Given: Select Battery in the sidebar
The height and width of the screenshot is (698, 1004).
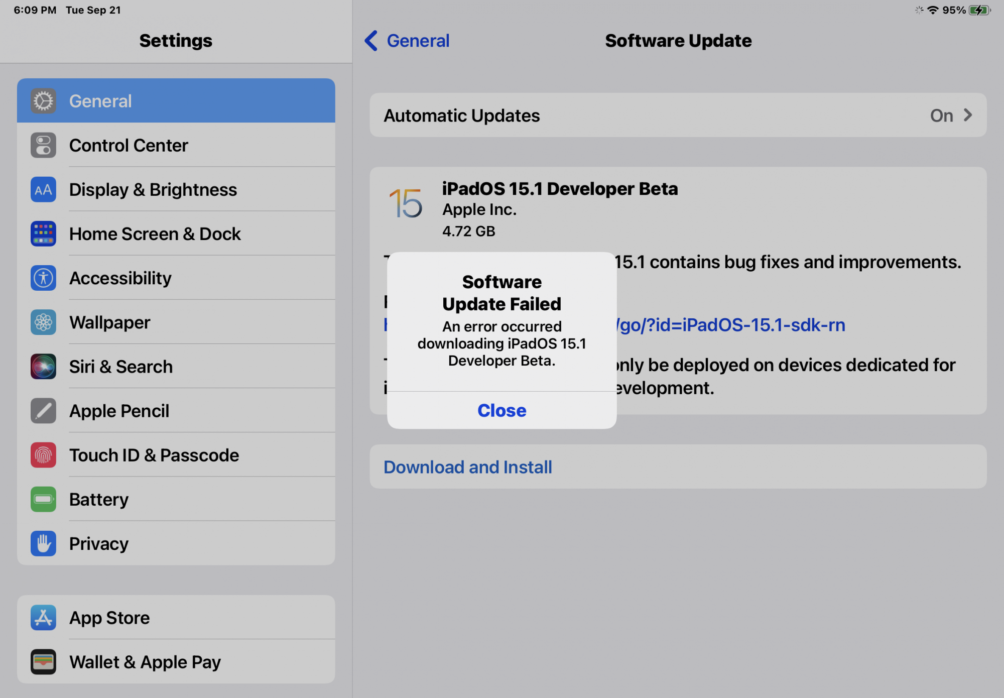Looking at the screenshot, I should point(176,499).
